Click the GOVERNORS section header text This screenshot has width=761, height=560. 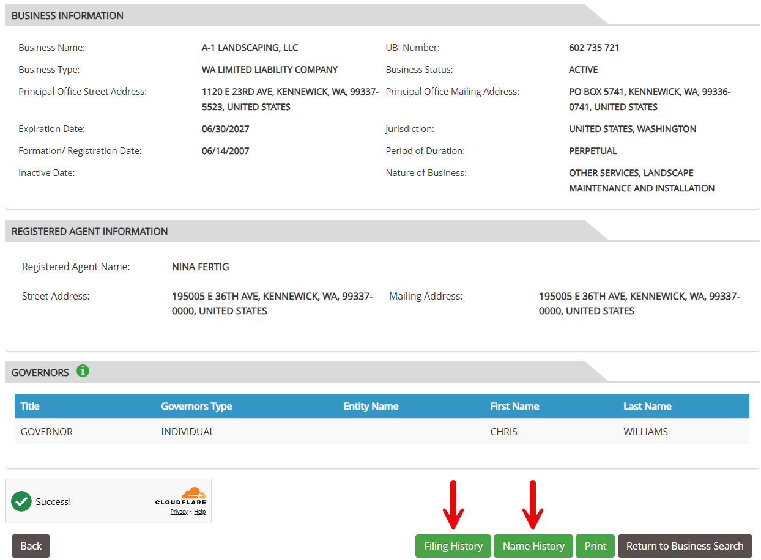coord(40,372)
